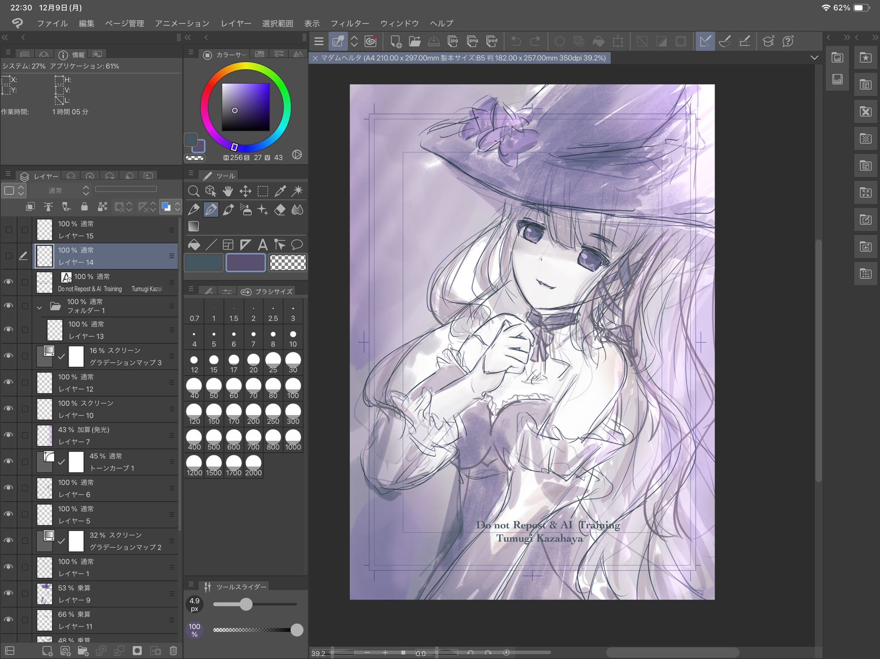Open the レイヤー menu

point(236,23)
